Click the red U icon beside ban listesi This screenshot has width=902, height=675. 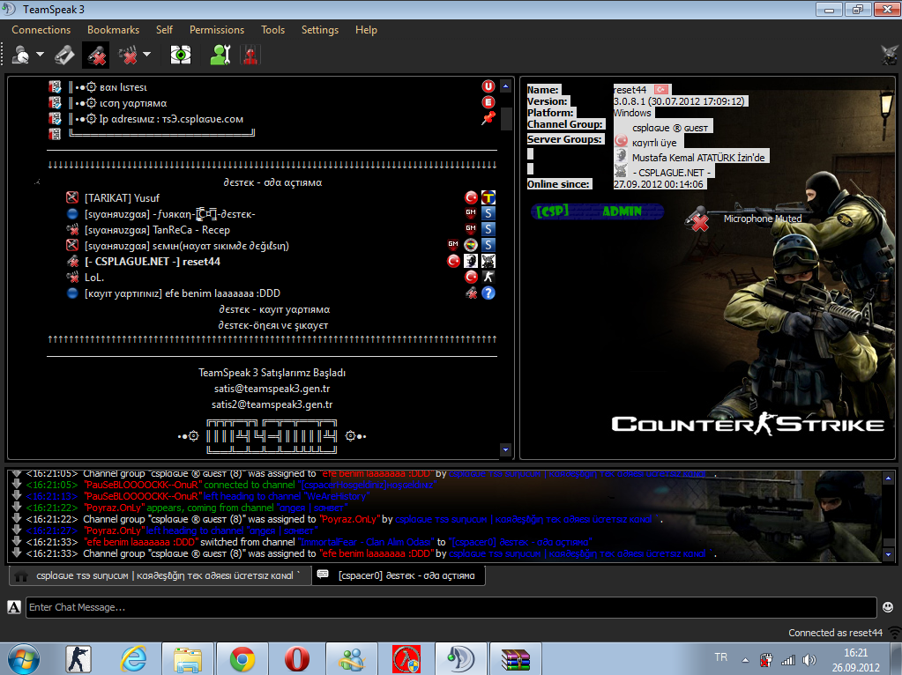488,87
